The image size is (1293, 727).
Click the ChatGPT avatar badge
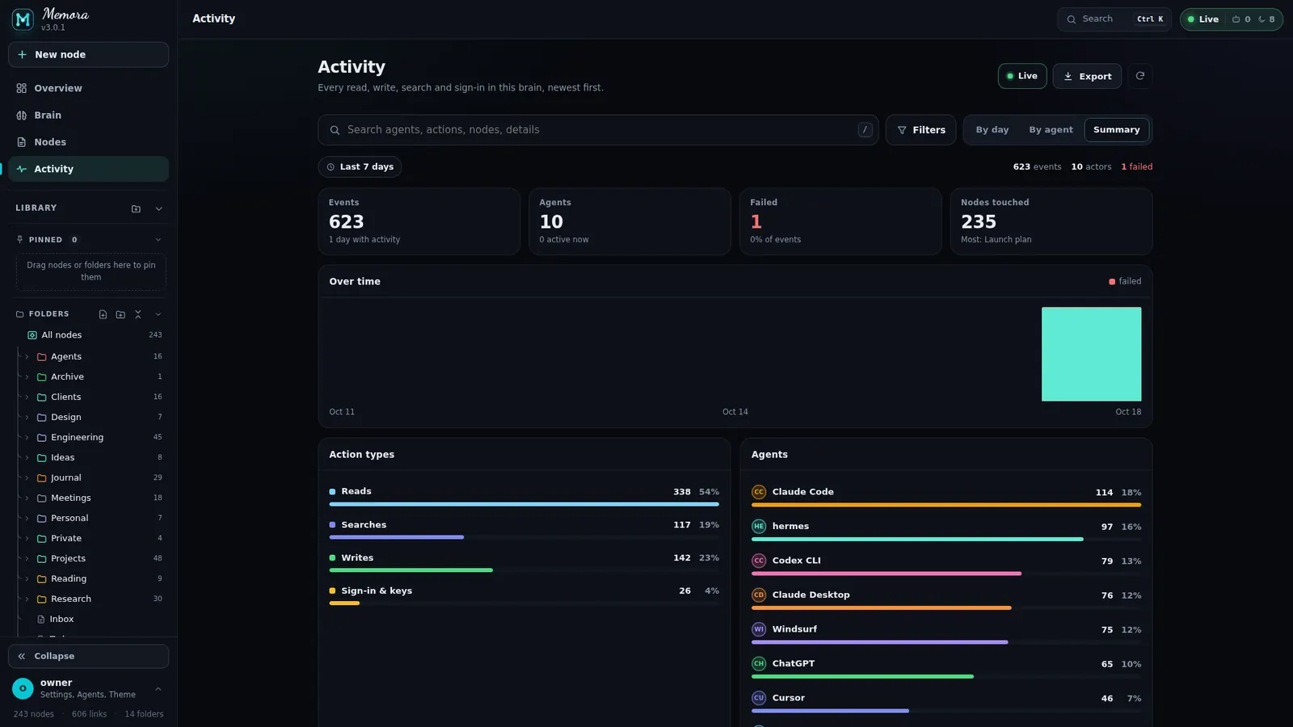pyautogui.click(x=759, y=664)
